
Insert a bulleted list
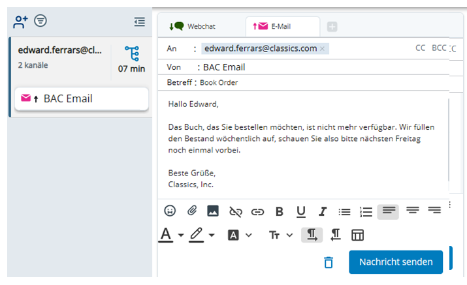click(x=344, y=212)
